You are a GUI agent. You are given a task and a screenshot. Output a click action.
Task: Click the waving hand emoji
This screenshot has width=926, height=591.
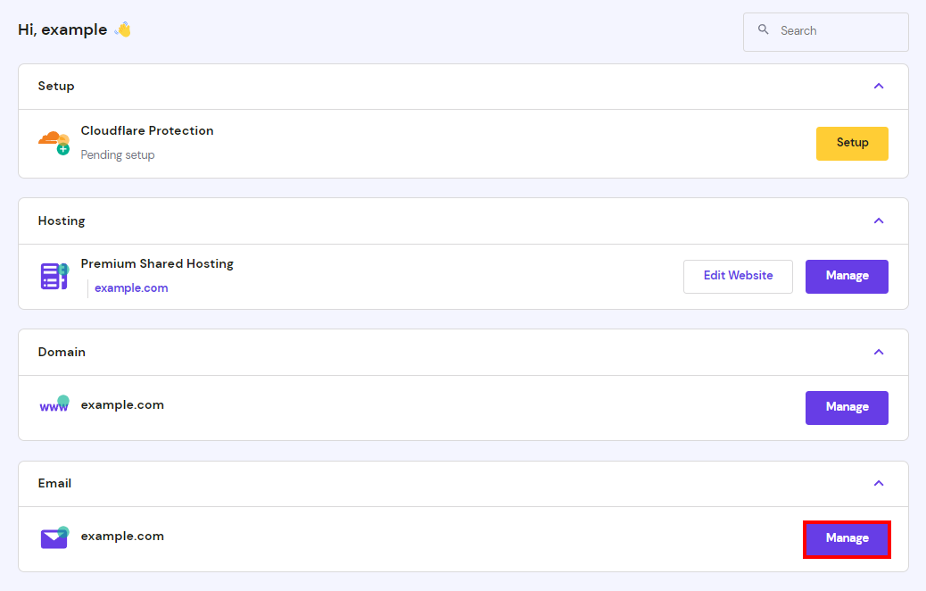pyautogui.click(x=123, y=29)
